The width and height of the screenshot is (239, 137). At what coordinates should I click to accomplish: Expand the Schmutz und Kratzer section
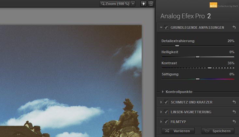161,102
